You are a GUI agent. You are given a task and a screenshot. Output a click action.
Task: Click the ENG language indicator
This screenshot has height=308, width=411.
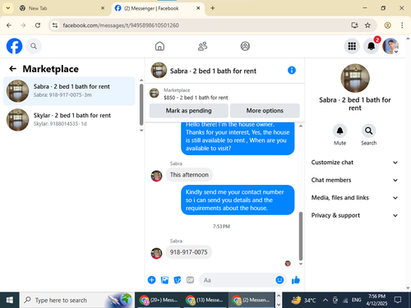click(356, 300)
